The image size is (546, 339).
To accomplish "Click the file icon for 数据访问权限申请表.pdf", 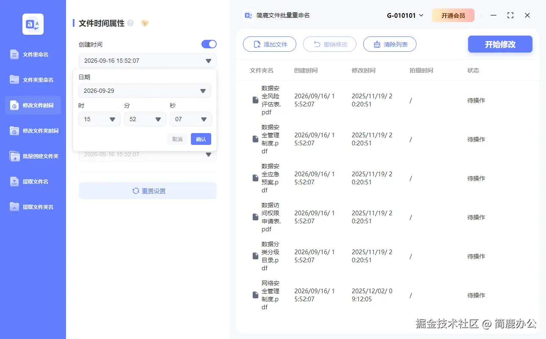I will point(255,217).
